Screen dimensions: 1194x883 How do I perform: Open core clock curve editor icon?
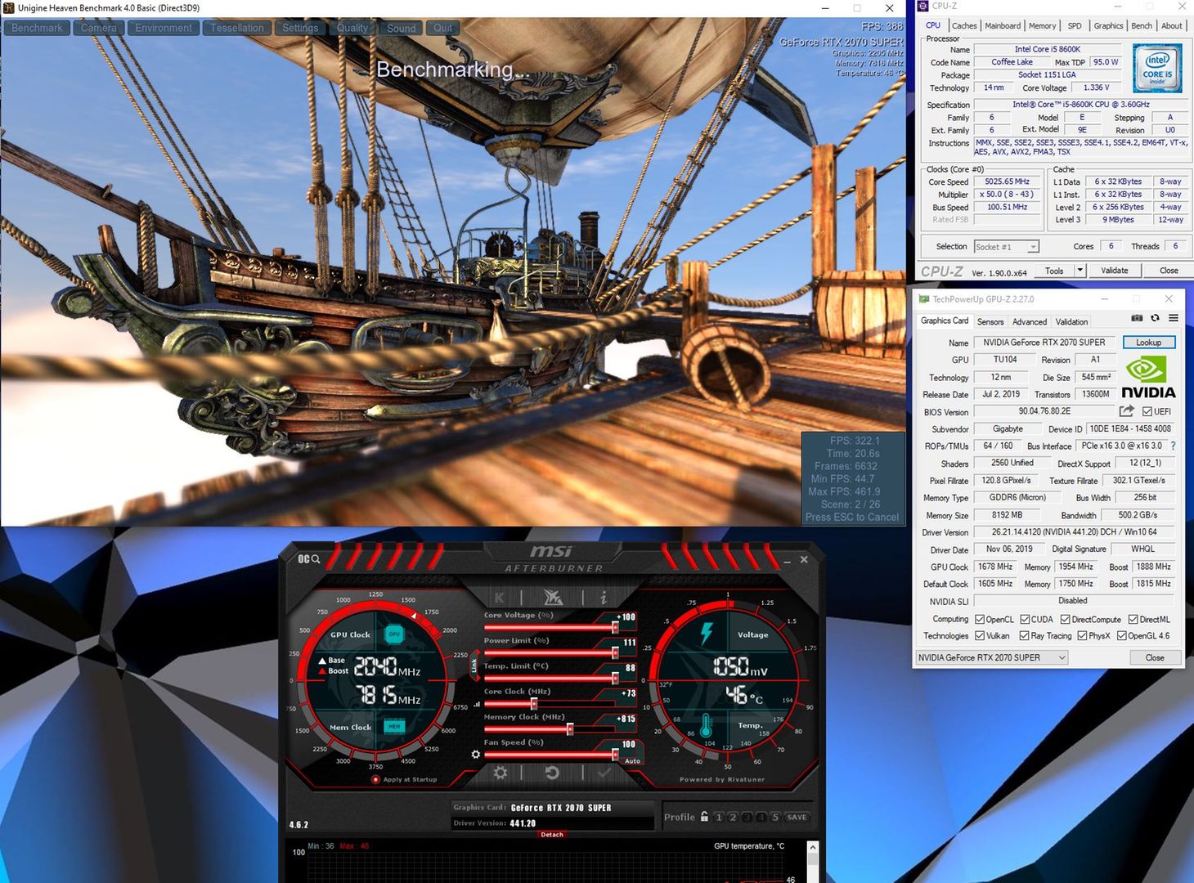[477, 704]
